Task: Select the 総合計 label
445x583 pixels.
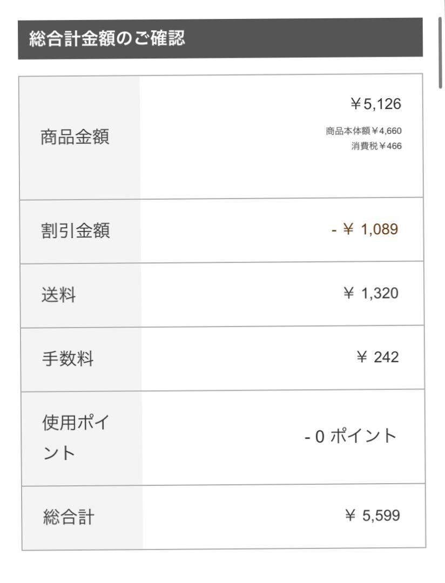Action: pos(69,517)
